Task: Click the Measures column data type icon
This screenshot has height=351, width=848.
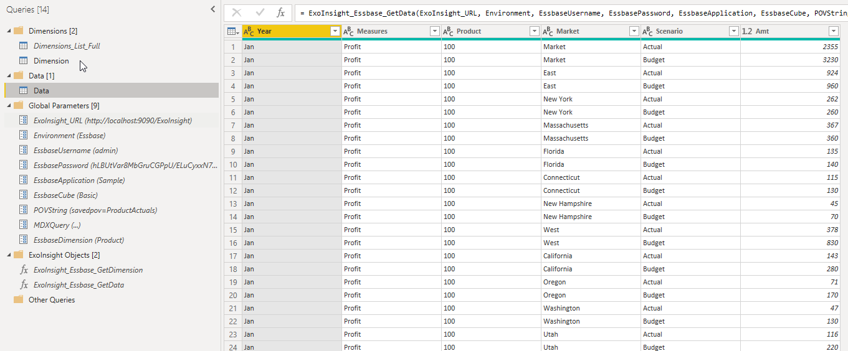Action: coord(348,31)
